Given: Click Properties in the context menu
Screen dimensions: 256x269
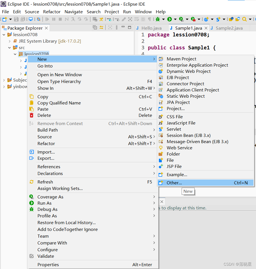Looking at the screenshot, I should 92,264.
